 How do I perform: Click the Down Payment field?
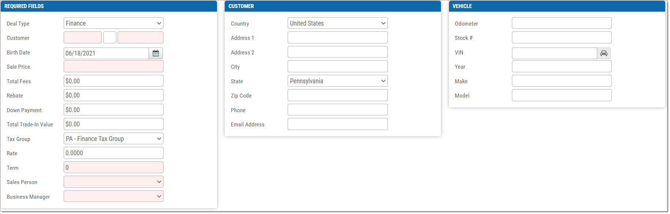[x=113, y=110]
